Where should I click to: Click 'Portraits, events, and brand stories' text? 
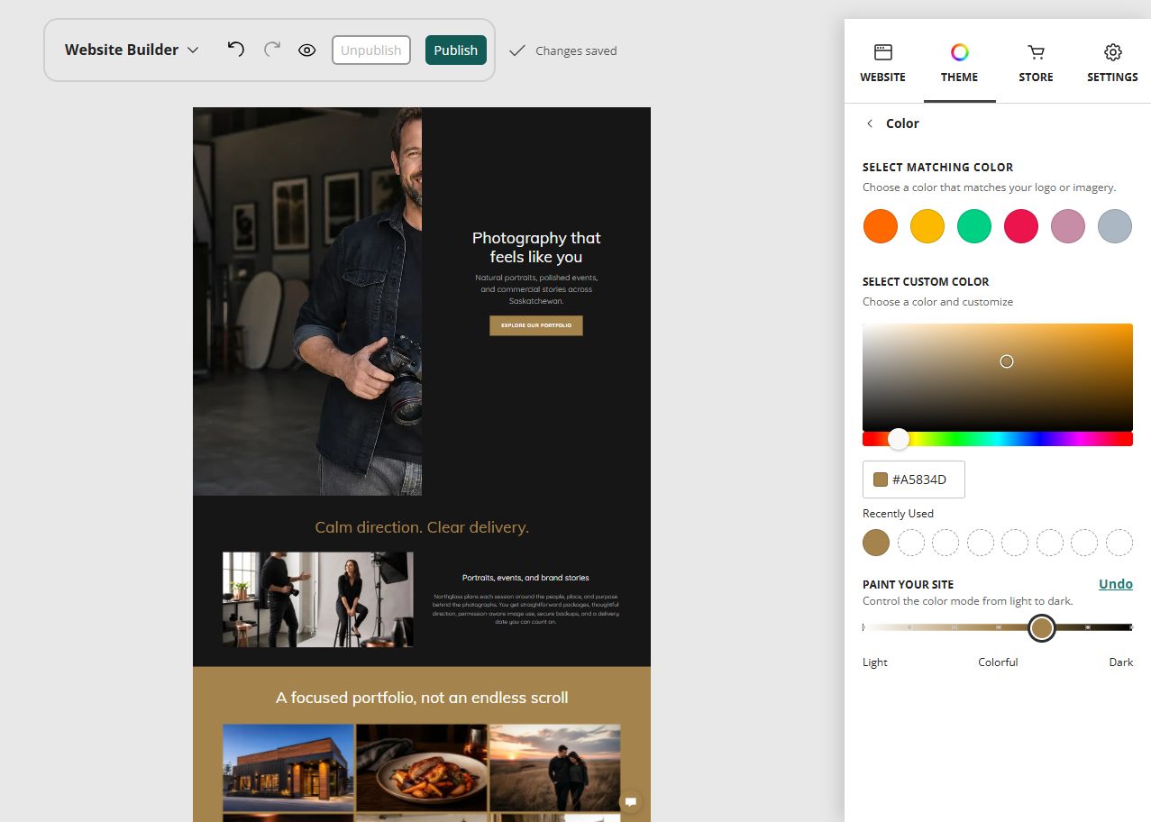coord(525,578)
